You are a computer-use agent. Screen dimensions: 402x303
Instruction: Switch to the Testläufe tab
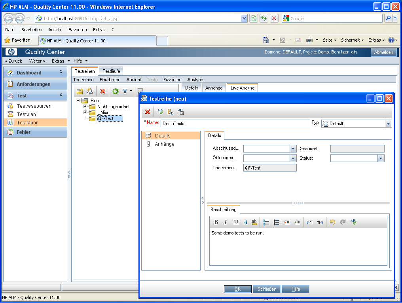(x=111, y=71)
